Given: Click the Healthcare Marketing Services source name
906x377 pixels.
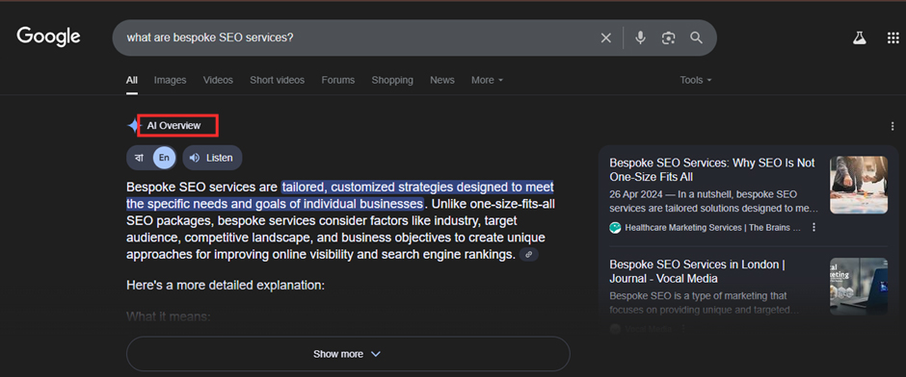Looking at the screenshot, I should (x=712, y=228).
